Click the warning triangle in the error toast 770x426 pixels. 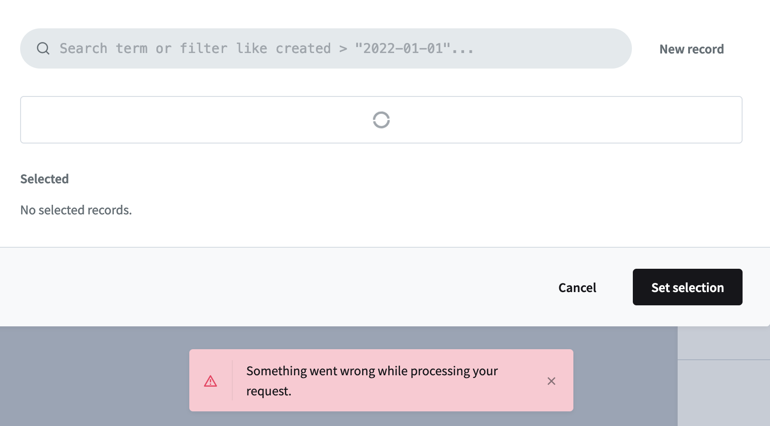point(211,380)
